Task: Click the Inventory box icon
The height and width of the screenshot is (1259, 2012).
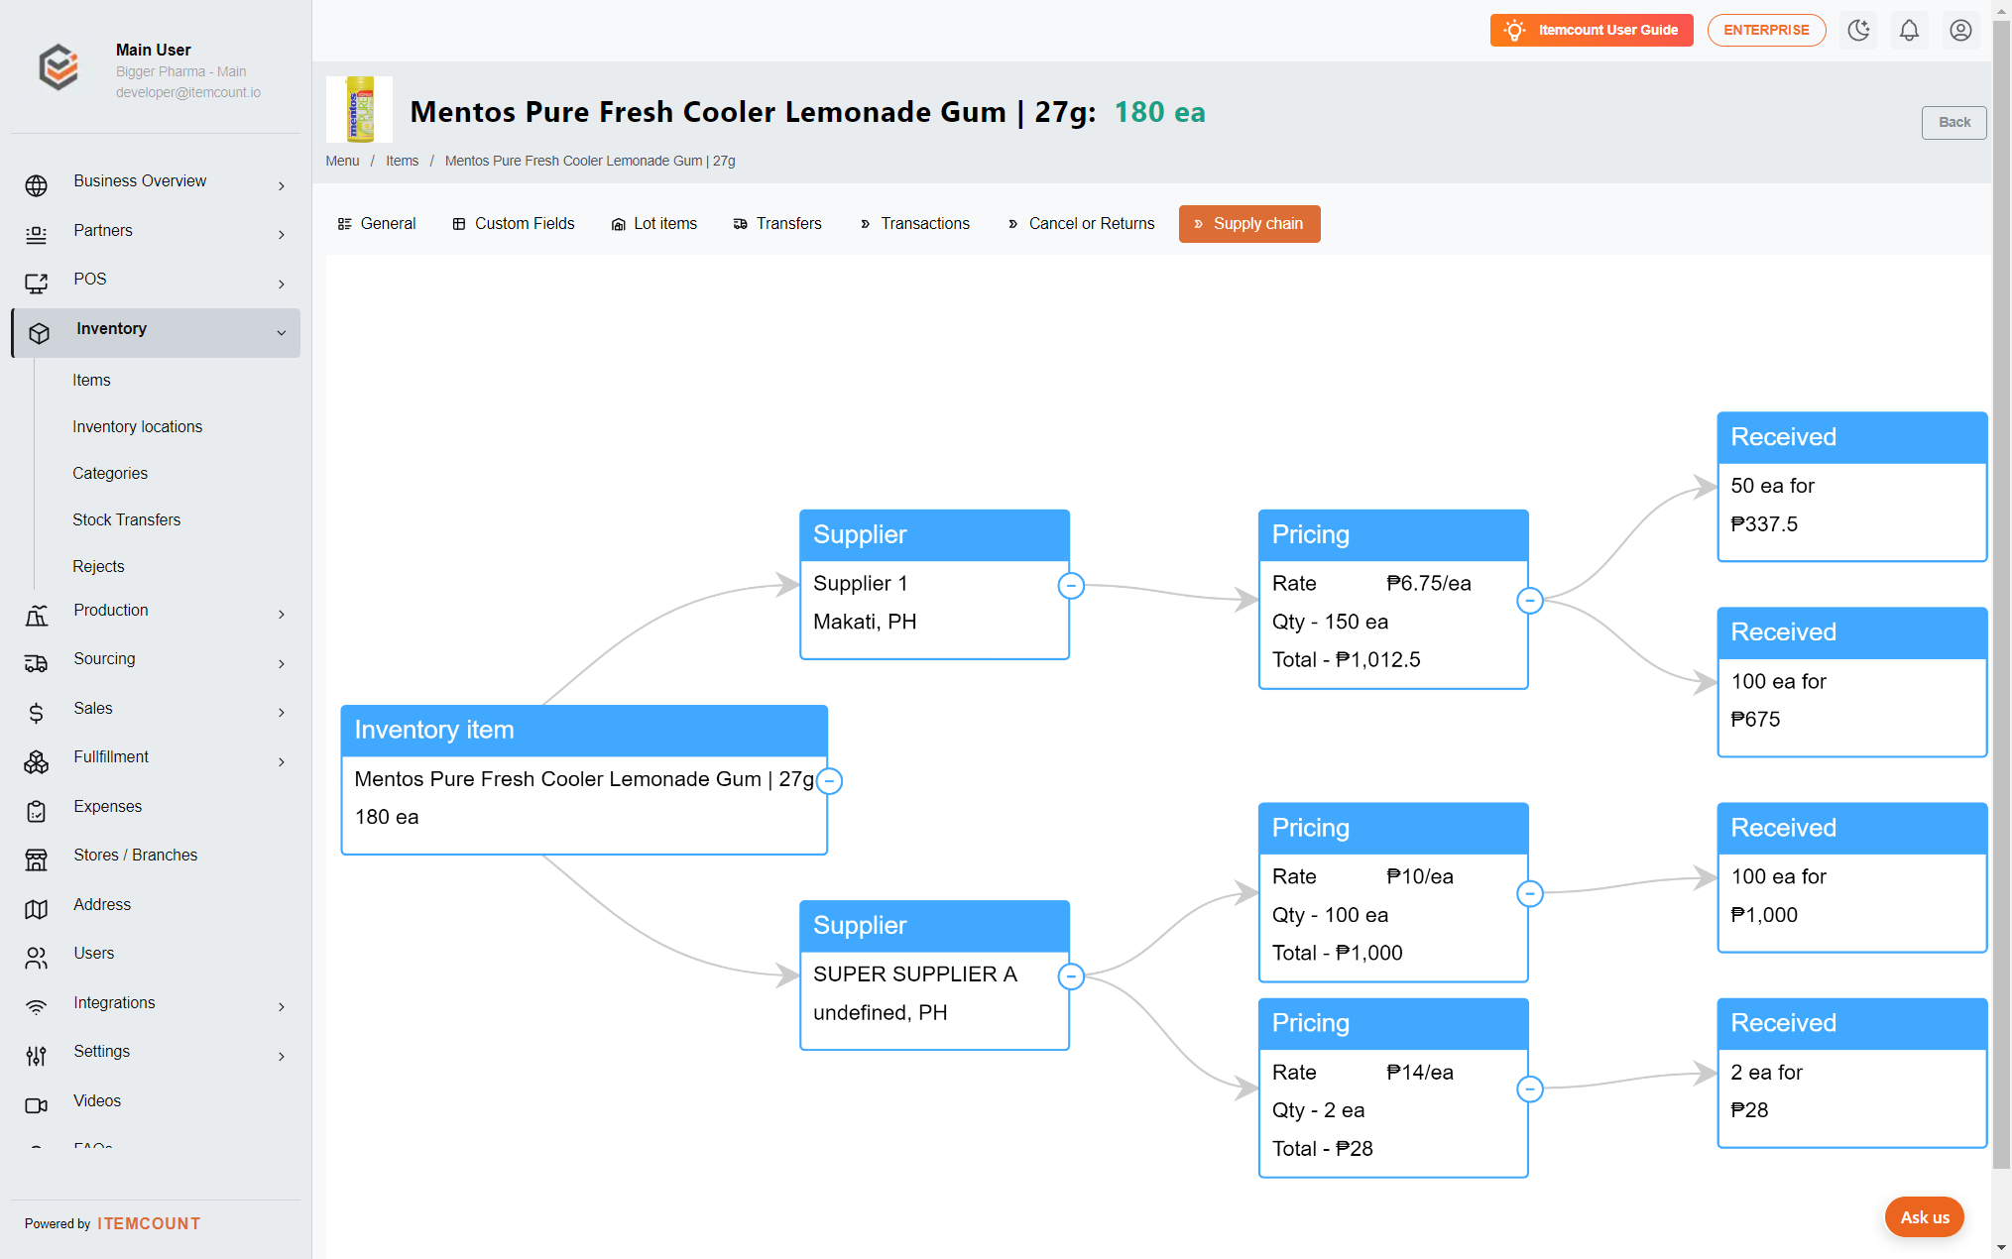Action: pyautogui.click(x=40, y=333)
